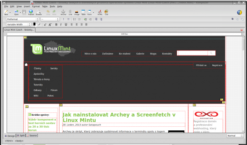
Task: Open the CSS editor icon
Action: [x=106, y=12]
